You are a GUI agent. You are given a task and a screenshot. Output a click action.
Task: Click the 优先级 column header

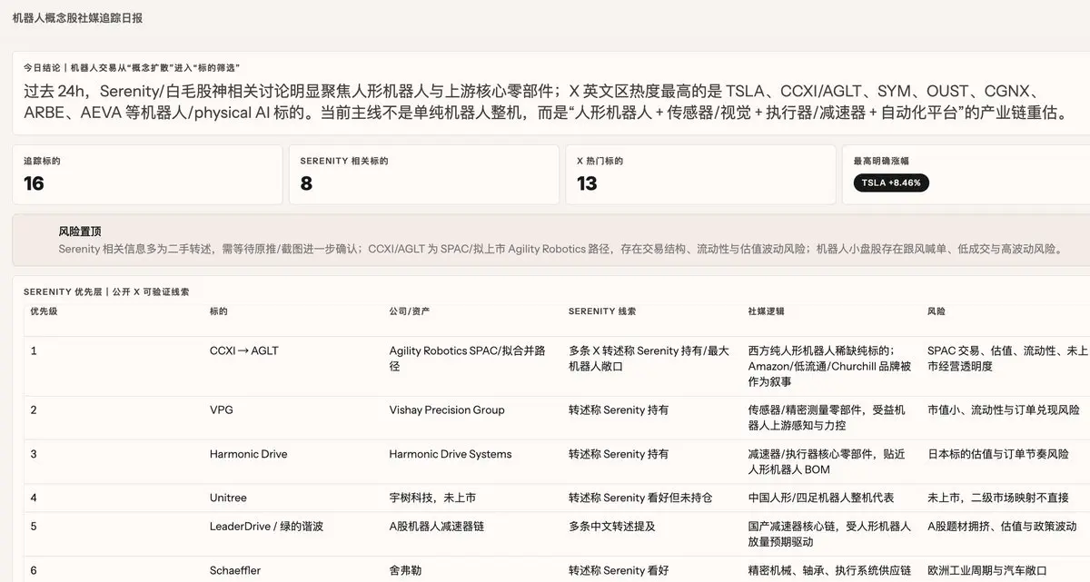[x=42, y=311]
